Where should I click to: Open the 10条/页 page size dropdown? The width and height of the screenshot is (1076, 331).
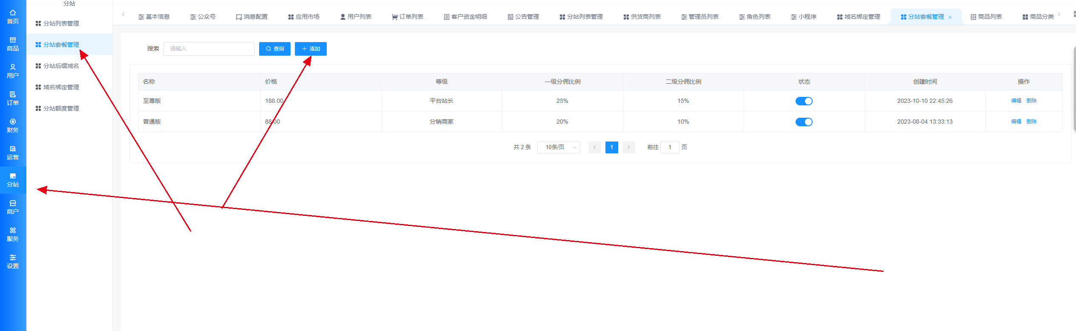coord(559,147)
